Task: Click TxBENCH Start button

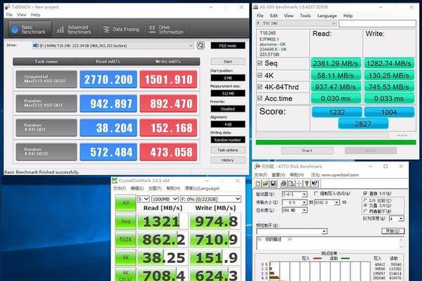Action: click(x=228, y=62)
